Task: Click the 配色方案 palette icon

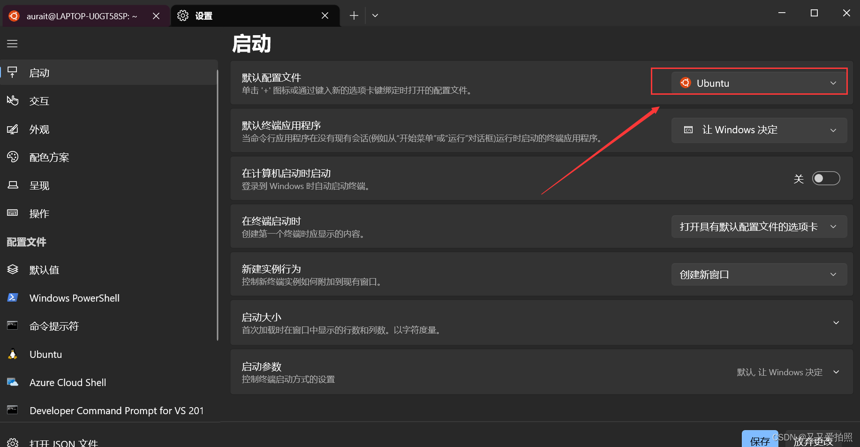Action: click(x=13, y=157)
